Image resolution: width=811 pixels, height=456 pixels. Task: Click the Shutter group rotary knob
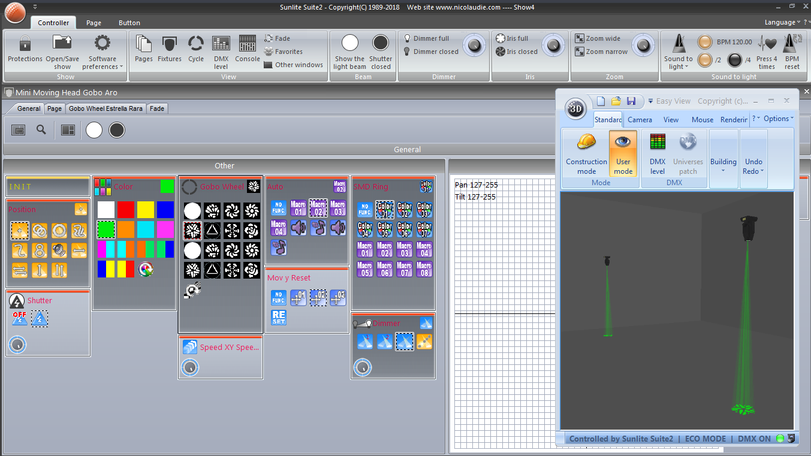pyautogui.click(x=17, y=345)
